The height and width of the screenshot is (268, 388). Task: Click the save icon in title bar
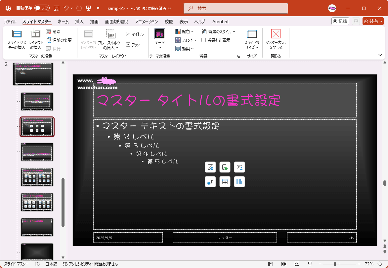(x=57, y=8)
